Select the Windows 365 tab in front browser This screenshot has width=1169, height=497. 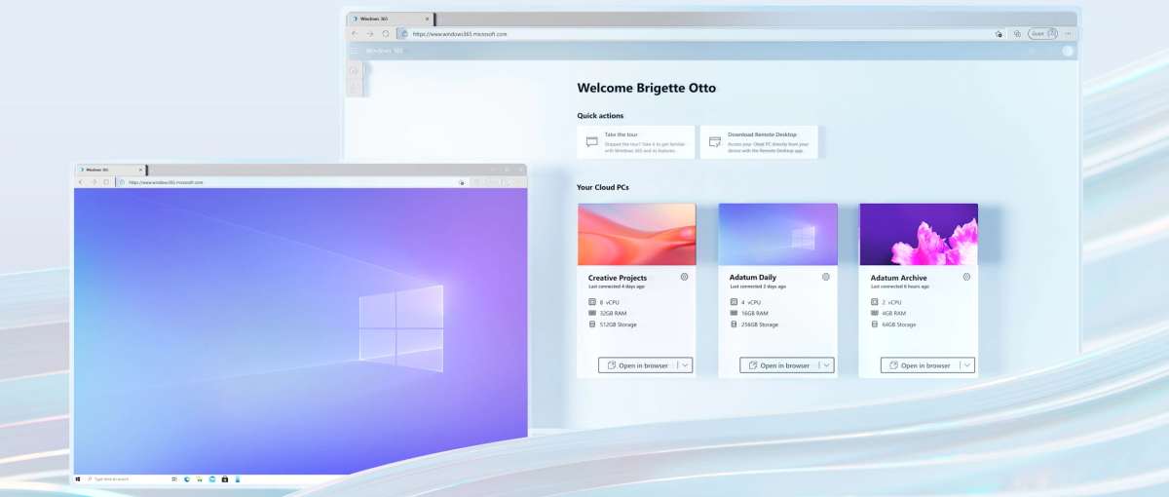(111, 170)
